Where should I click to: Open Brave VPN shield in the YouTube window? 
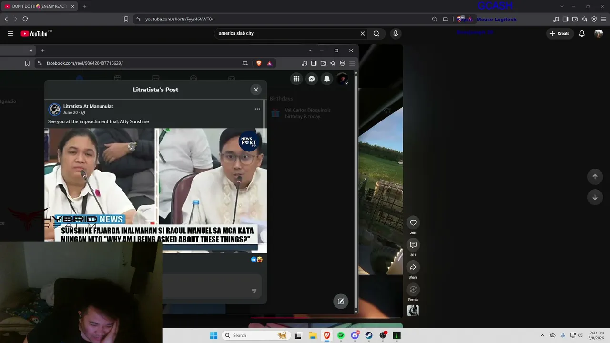click(594, 19)
